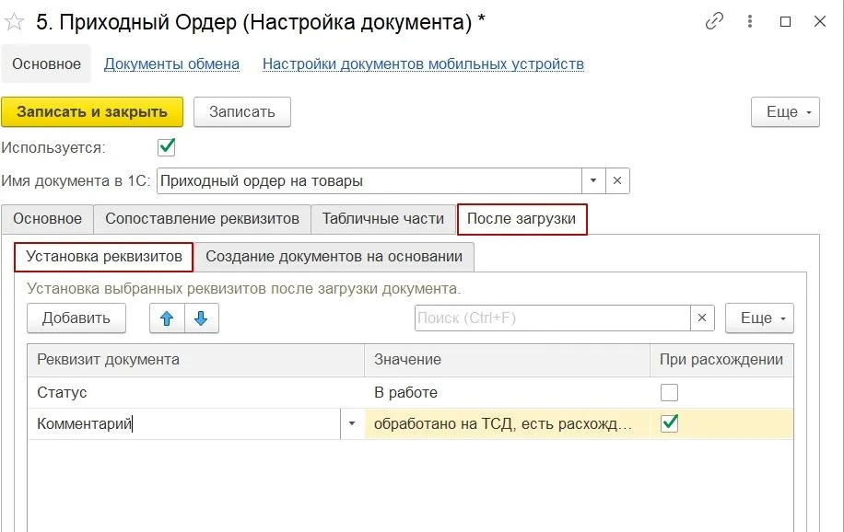Open the Документы обмена link
844x532 pixels.
tap(173, 64)
